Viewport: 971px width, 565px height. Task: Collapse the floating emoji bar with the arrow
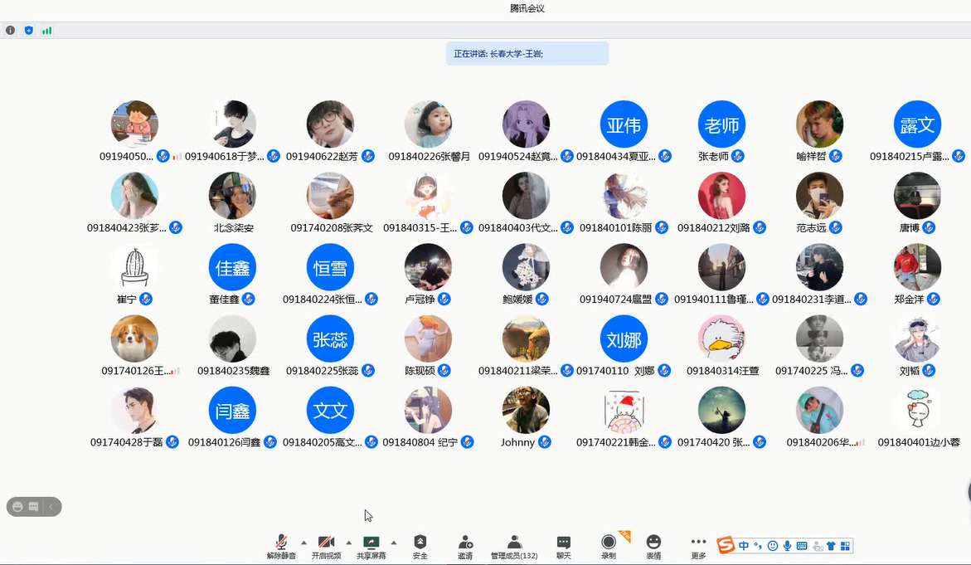(x=51, y=506)
